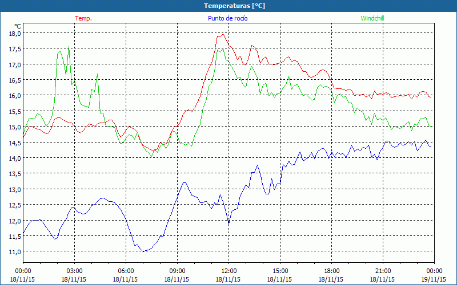This screenshot has height=285, width=457.
Task: Click the 16,0 y-axis value
Action: tap(15, 96)
